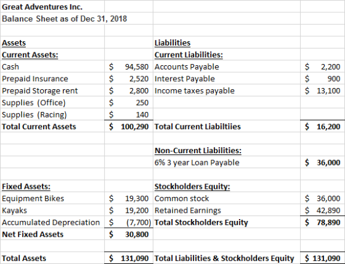Select the Cash amount 94,580

point(129,66)
